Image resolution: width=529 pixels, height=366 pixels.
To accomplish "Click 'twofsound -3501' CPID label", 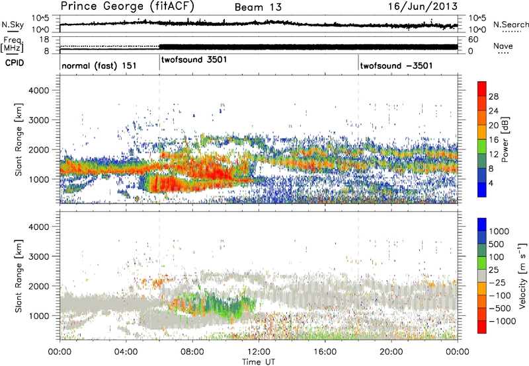I will [396, 65].
